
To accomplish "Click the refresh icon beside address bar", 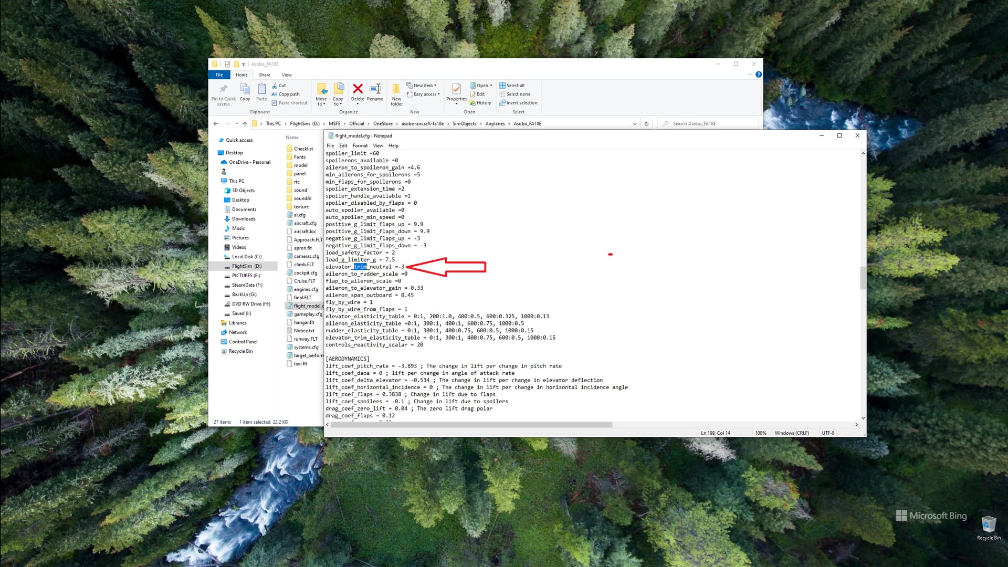I will [x=646, y=124].
